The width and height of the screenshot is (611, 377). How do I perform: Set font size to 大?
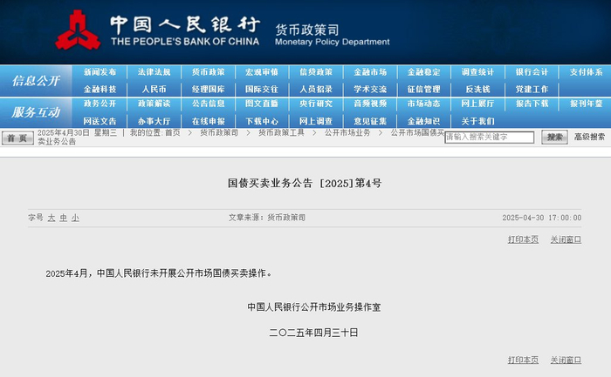coord(51,218)
